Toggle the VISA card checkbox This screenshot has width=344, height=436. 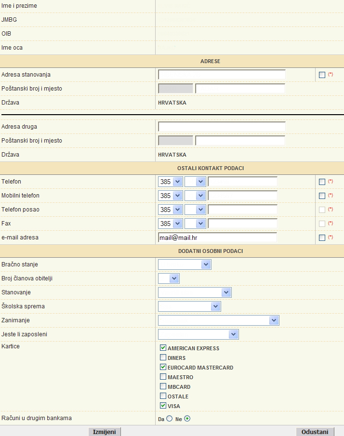point(163,406)
